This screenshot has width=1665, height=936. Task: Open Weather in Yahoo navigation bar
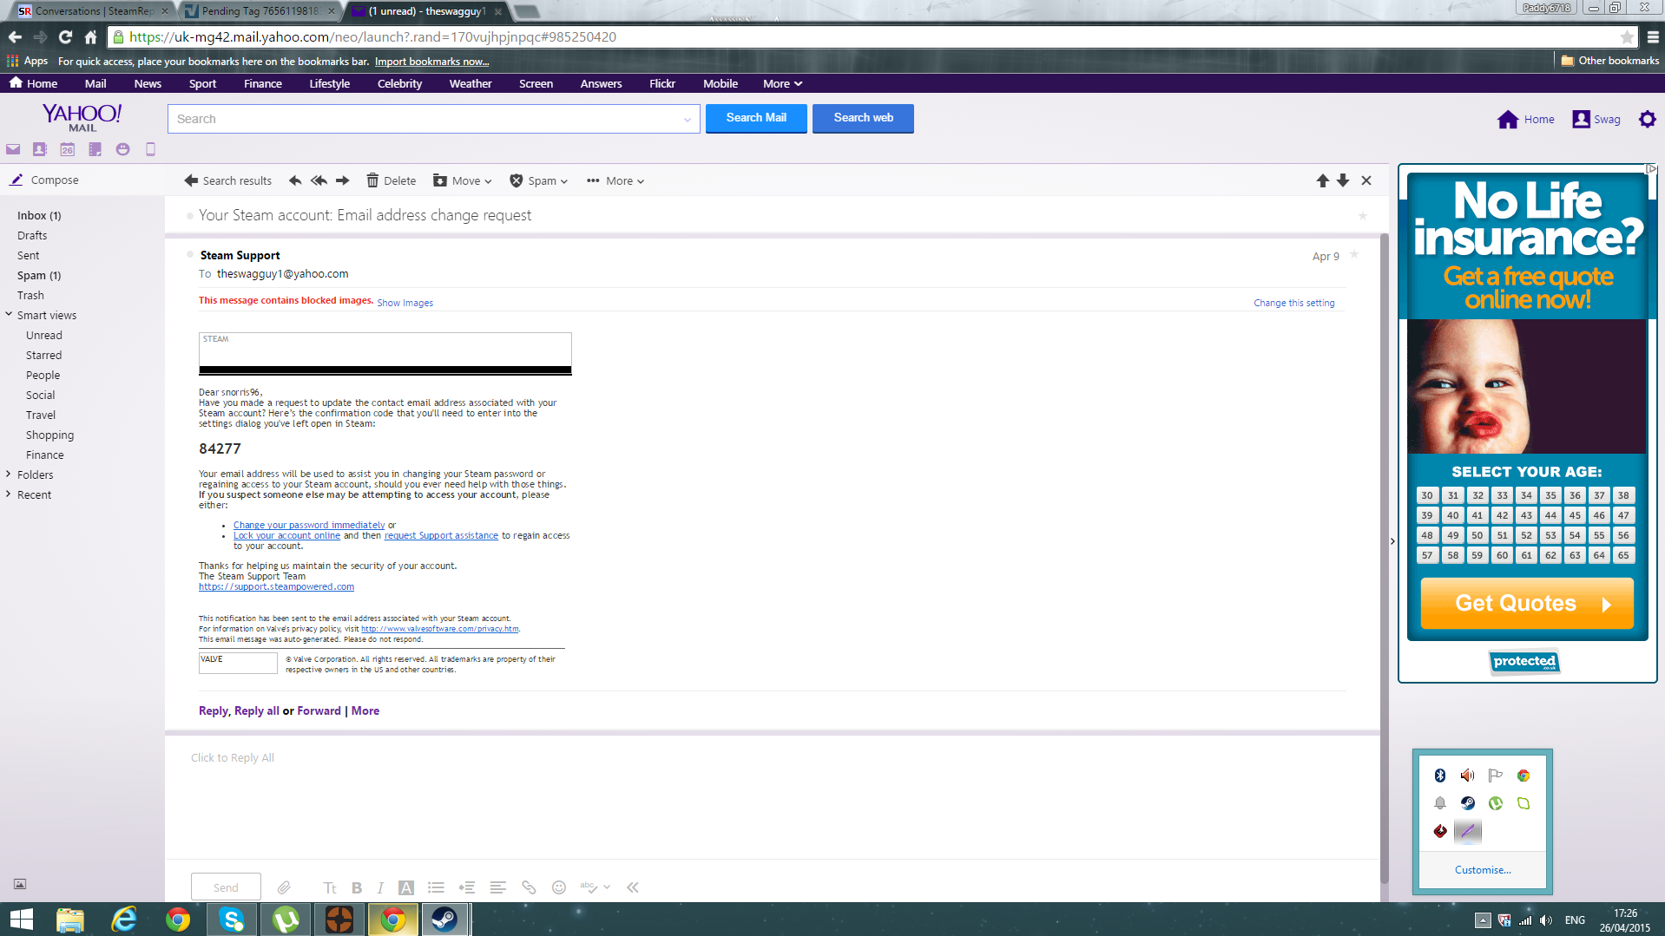pyautogui.click(x=471, y=84)
